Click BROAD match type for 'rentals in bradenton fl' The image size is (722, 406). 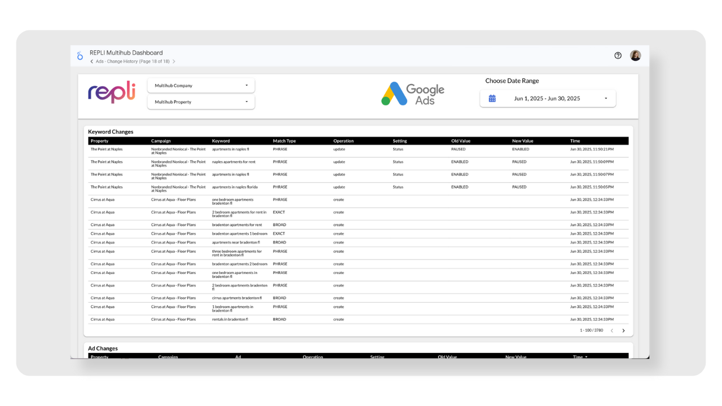click(279, 319)
